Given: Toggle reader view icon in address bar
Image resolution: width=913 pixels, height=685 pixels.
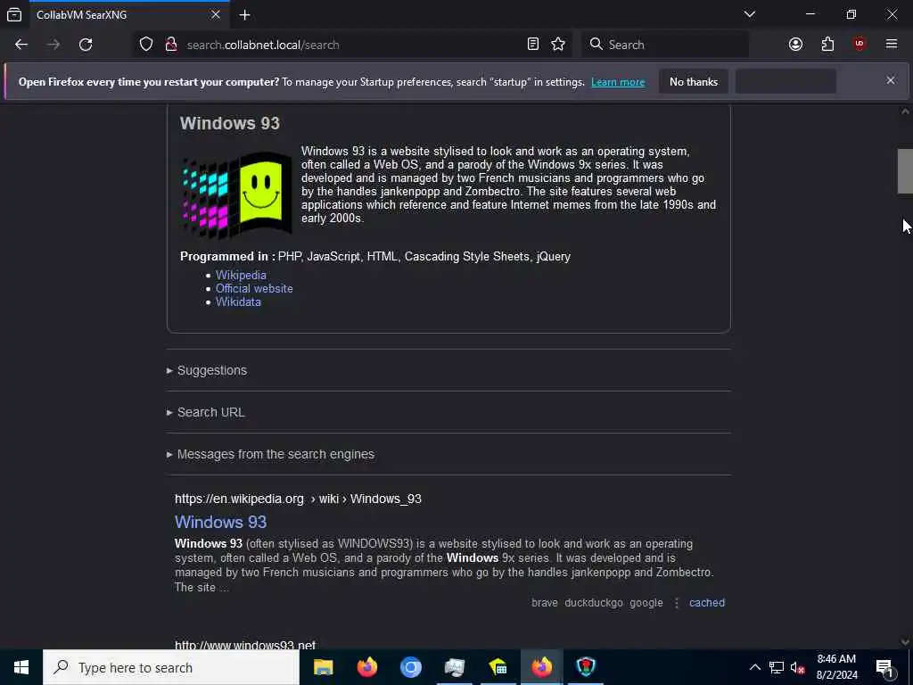Looking at the screenshot, I should [533, 45].
